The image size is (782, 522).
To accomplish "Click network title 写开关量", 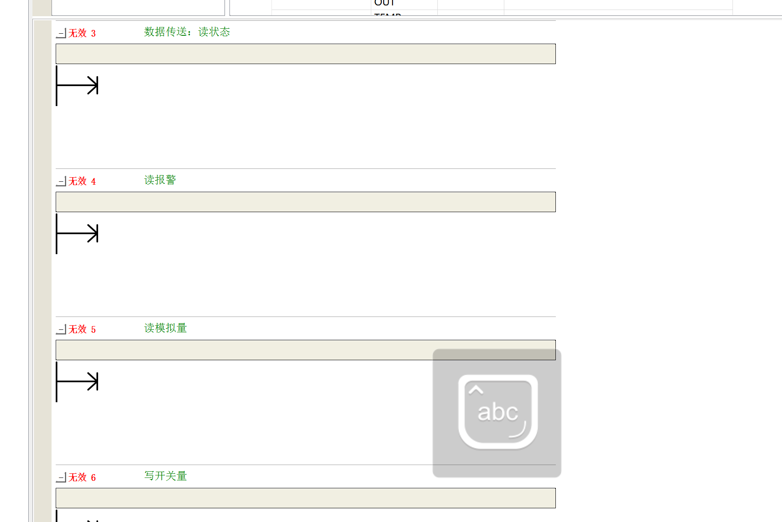I will coord(165,476).
